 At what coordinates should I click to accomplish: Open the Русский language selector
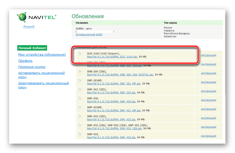(29, 27)
